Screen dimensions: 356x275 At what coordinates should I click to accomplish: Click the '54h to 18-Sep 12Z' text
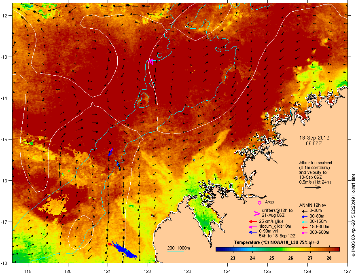pyautogui.click(x=277, y=236)
